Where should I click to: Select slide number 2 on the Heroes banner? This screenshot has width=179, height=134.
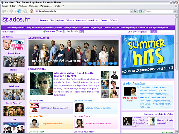click(x=94, y=63)
